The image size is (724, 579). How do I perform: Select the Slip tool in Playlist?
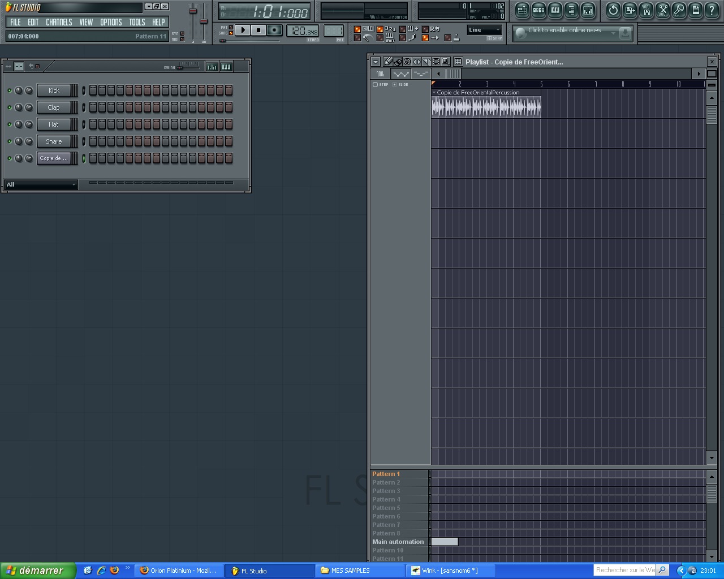[x=417, y=62]
